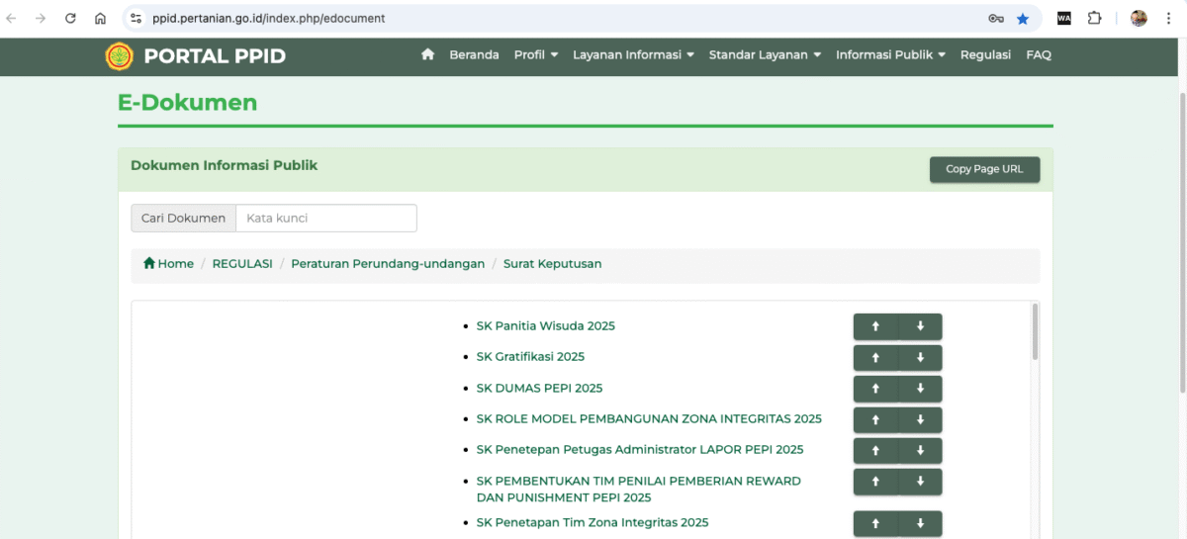Screen dimensions: 1187x539
Task: Click the document list scrollbar
Action: 1035,332
